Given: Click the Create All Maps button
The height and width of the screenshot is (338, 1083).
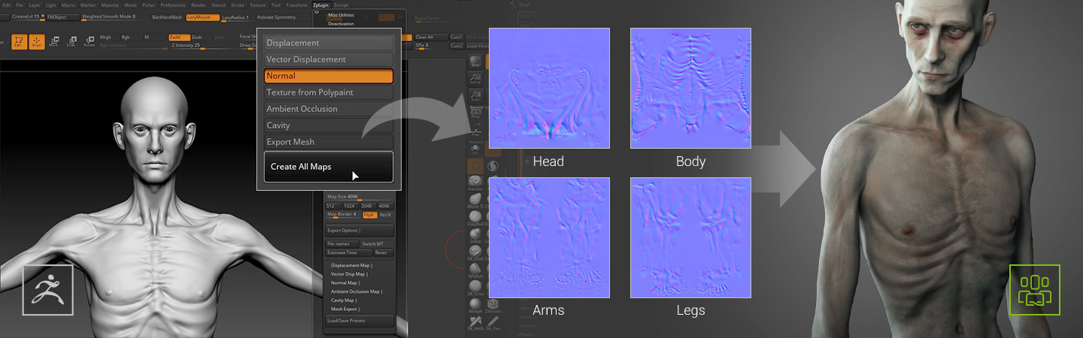Looking at the screenshot, I should (328, 167).
